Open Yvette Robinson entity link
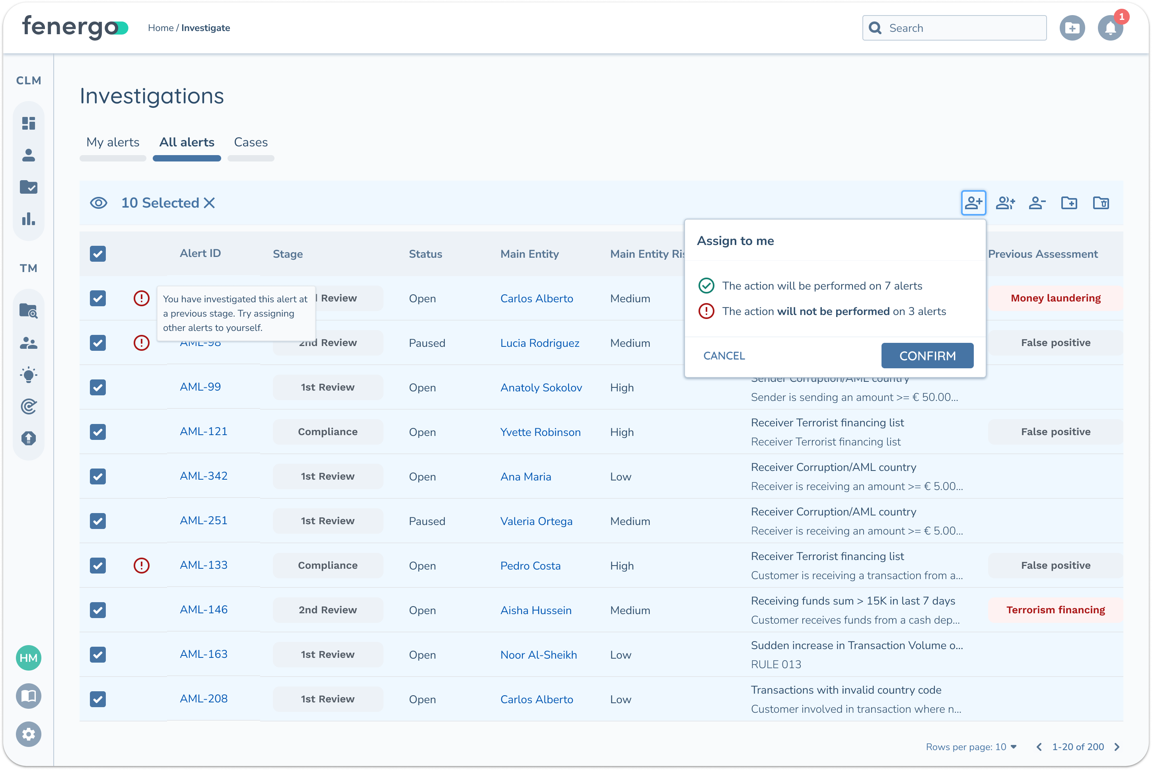The image size is (1152, 770). [x=540, y=432]
